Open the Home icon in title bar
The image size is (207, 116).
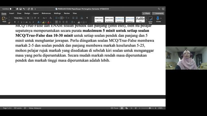click(17, 9)
